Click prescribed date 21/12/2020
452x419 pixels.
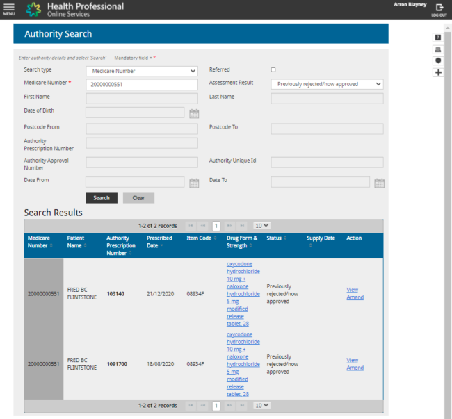click(x=160, y=294)
